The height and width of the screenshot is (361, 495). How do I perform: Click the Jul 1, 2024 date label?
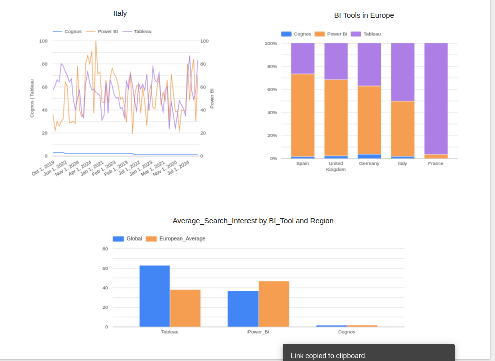178,168
